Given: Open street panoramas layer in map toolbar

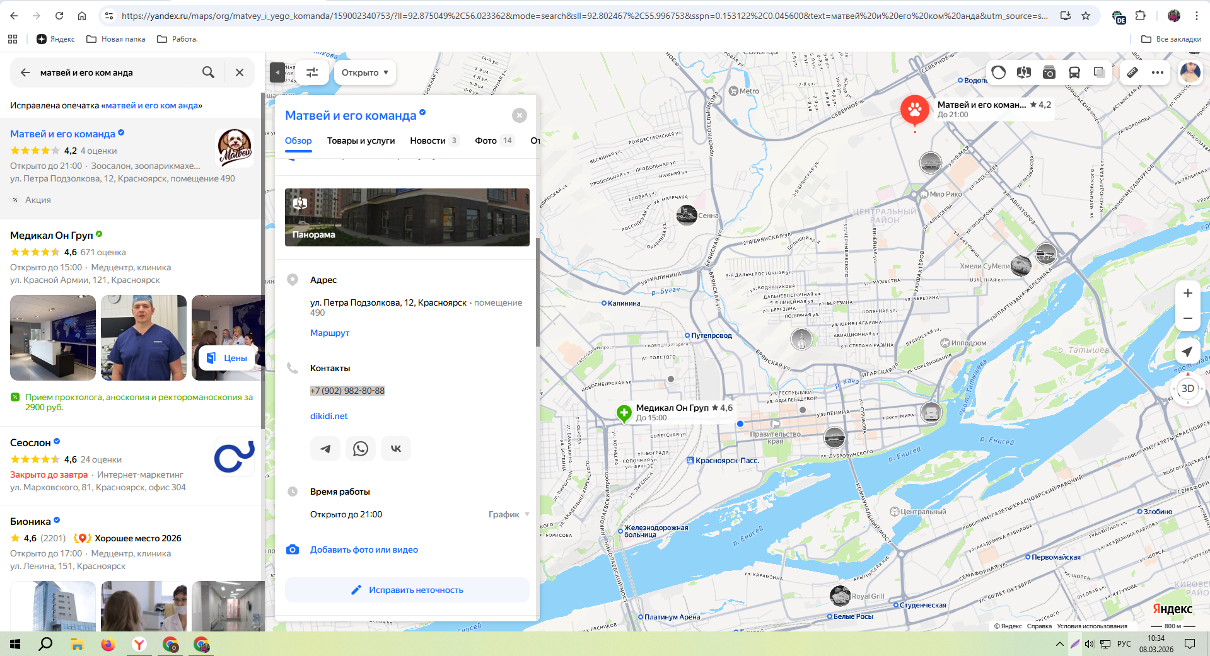Looking at the screenshot, I should point(1023,72).
